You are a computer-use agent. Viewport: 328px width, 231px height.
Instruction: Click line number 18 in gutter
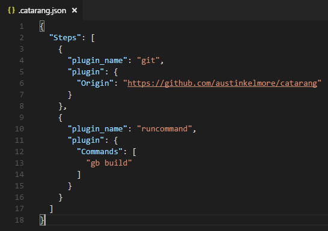click(19, 220)
